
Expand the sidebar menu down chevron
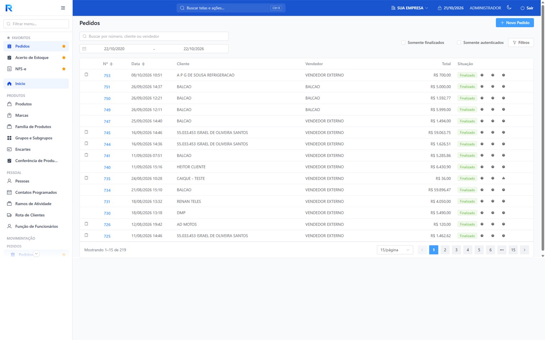coord(36,254)
